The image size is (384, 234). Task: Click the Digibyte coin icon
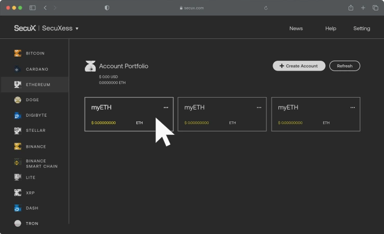click(18, 115)
